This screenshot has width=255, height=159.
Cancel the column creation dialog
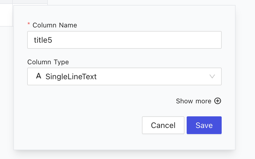pos(163,125)
